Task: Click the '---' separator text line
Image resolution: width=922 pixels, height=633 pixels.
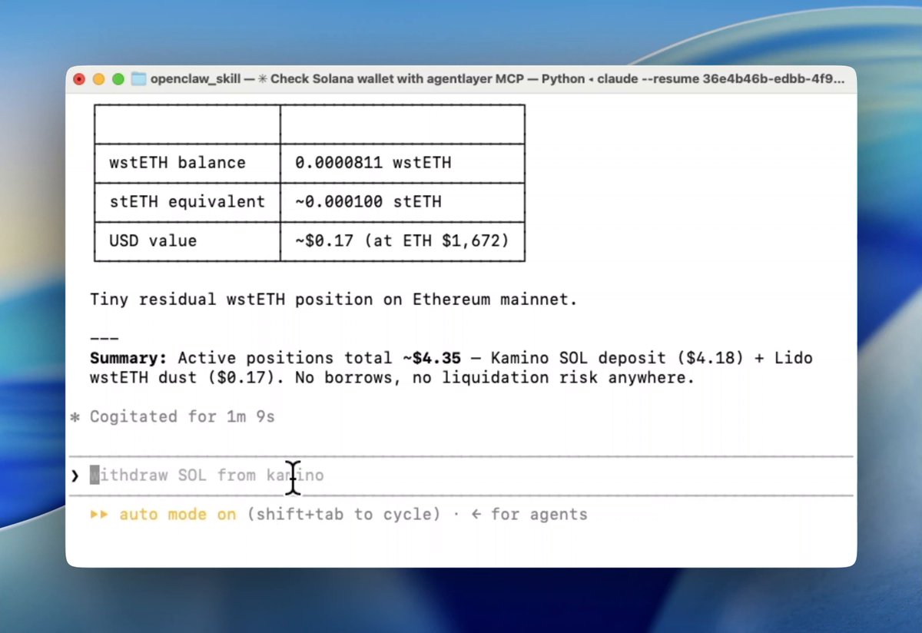Action: [104, 338]
